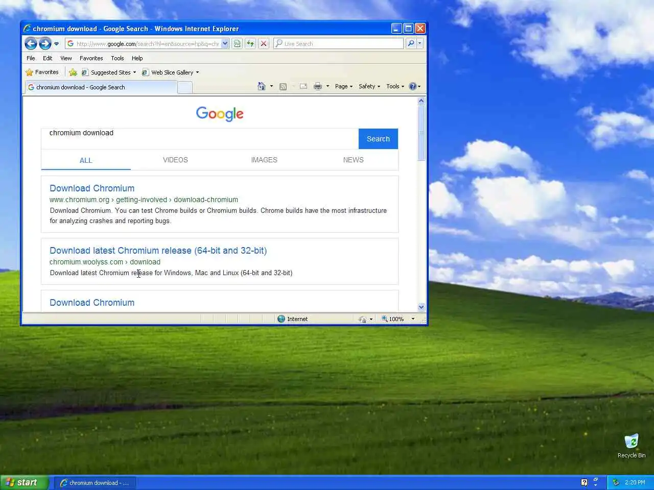Open the Help menu
The image size is (654, 490).
[x=137, y=58]
